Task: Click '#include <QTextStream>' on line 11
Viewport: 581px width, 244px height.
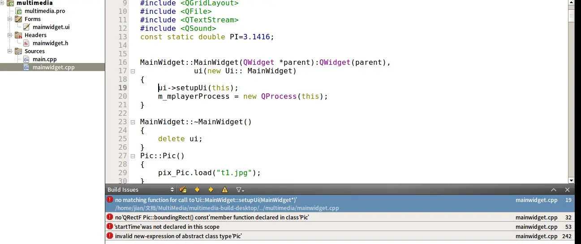Action: 189,20
